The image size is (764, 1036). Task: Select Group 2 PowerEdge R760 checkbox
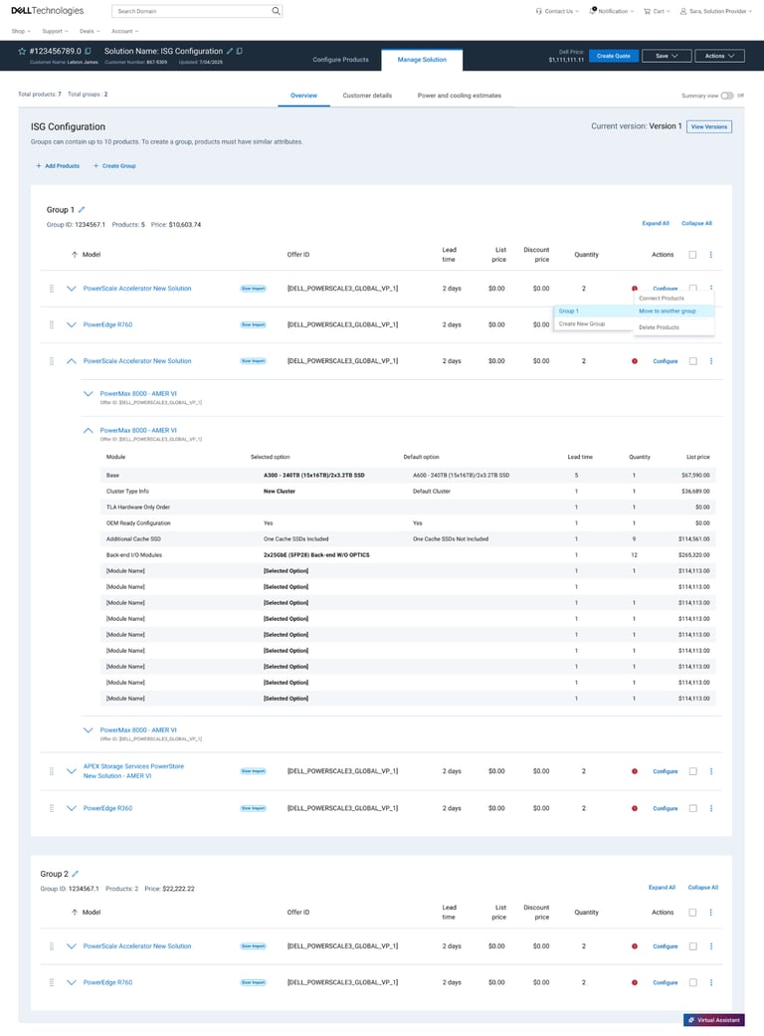pyautogui.click(x=692, y=982)
